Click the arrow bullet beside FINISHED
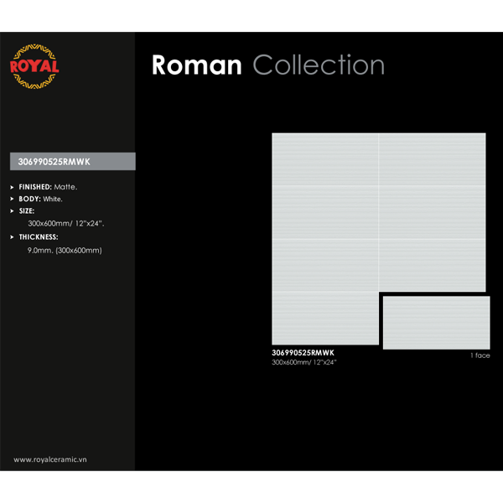The height and width of the screenshot is (503, 503). coord(12,187)
